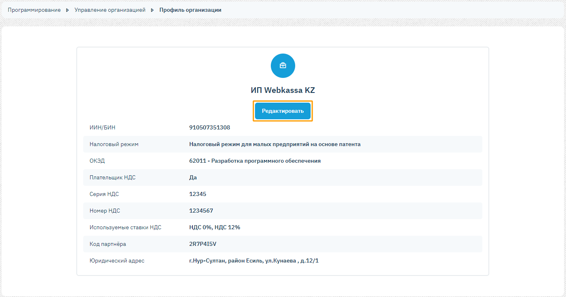566x297 pixels.
Task: Click the ИИН/БИН value 910507351308
Action: coord(210,127)
